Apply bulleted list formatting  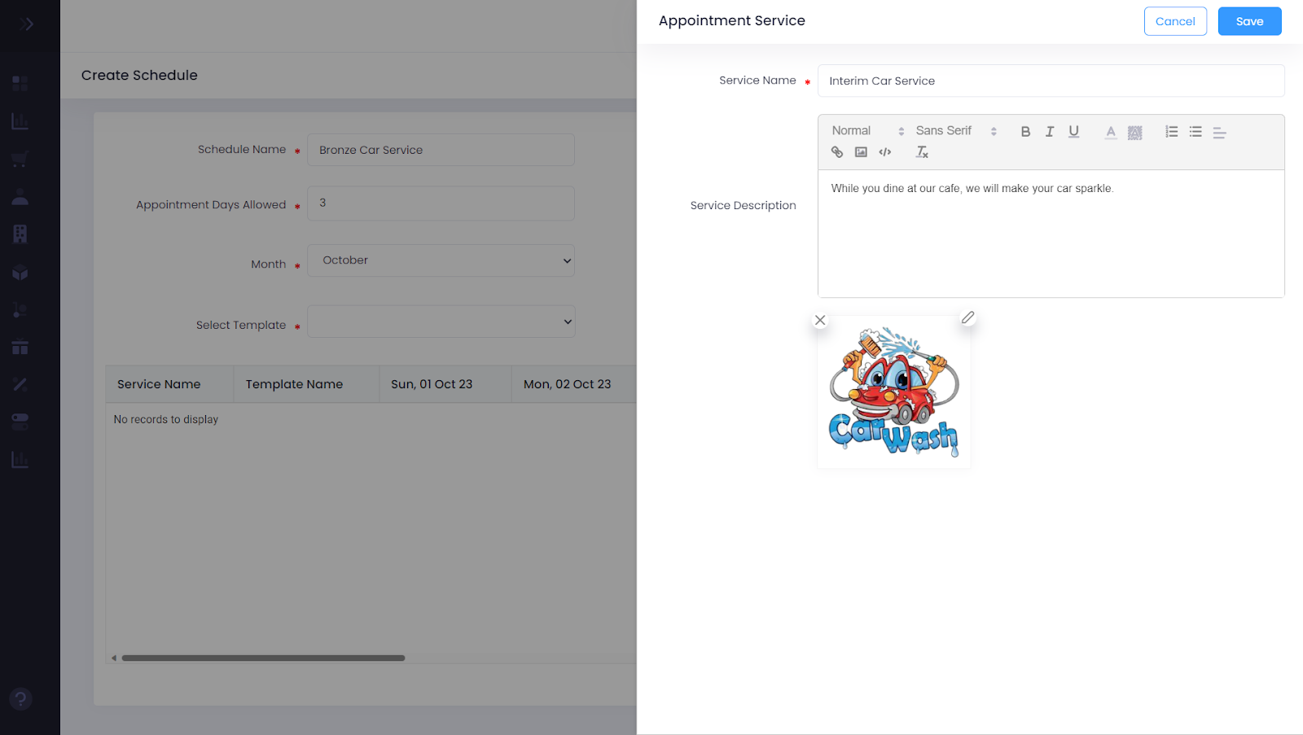tap(1196, 132)
